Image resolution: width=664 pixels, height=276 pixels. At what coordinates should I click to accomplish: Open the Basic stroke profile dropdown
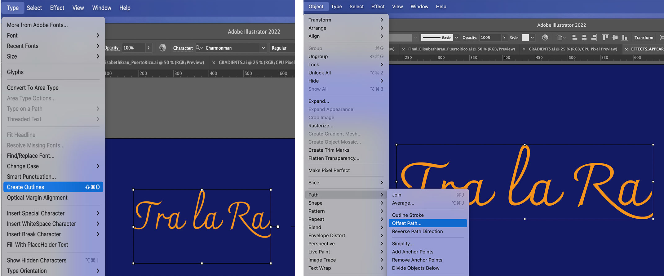[x=456, y=38]
